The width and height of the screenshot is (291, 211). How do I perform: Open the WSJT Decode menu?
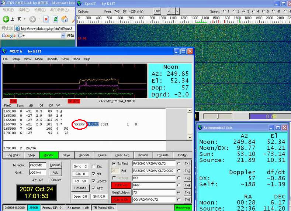pyautogui.click(x=52, y=59)
